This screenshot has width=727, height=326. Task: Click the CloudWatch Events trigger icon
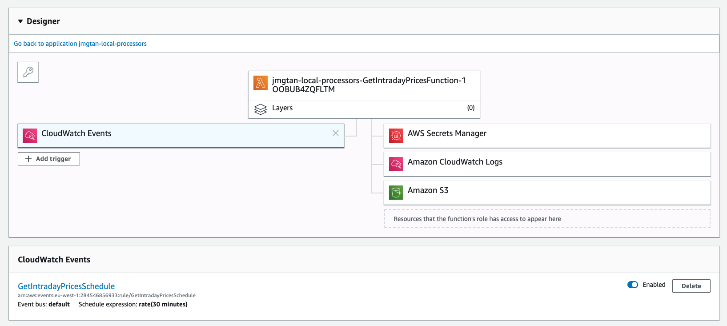(30, 136)
